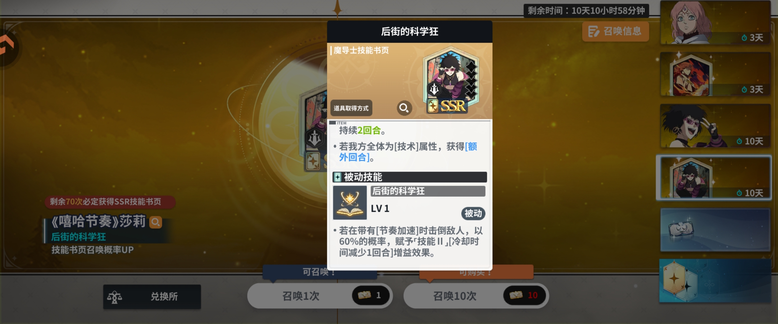
Task: Open the 兑换所 exchange shop
Action: [x=152, y=297]
